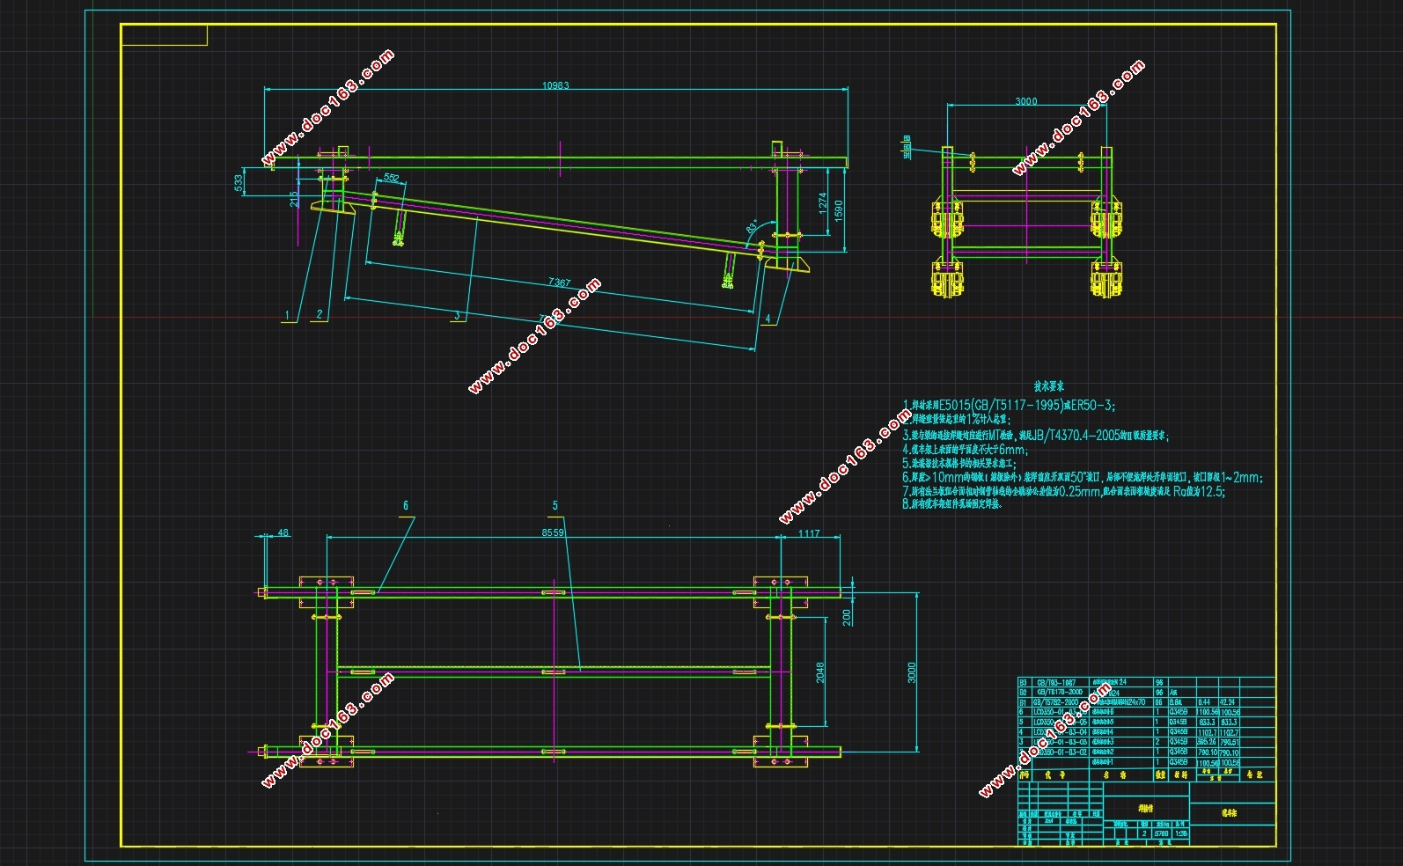Select the 1:35 scale value in the title block

point(1181,833)
